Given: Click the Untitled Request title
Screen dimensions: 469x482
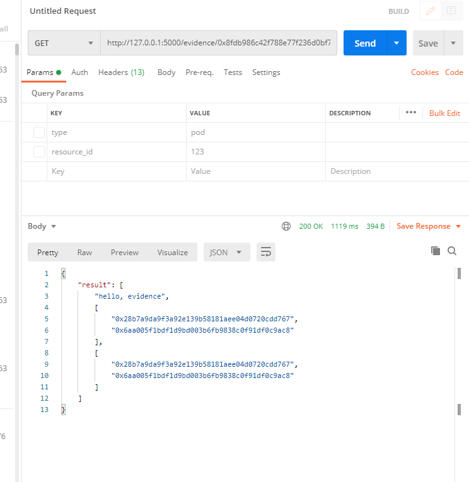Looking at the screenshot, I should (63, 11).
